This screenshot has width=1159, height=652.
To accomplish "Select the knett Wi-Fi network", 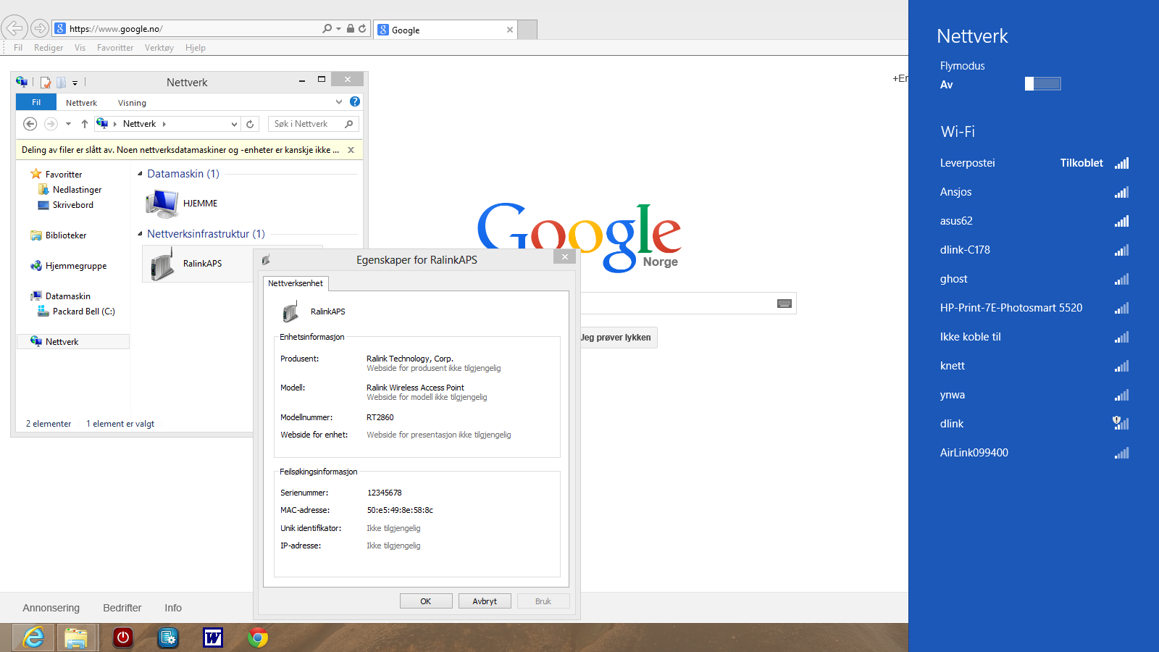I will (x=1034, y=366).
